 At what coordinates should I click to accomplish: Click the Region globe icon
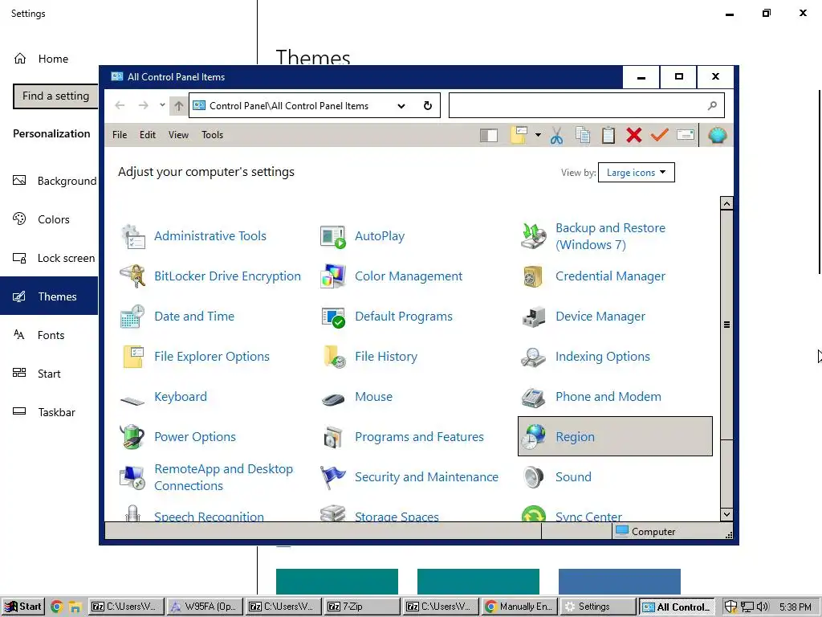(534, 437)
